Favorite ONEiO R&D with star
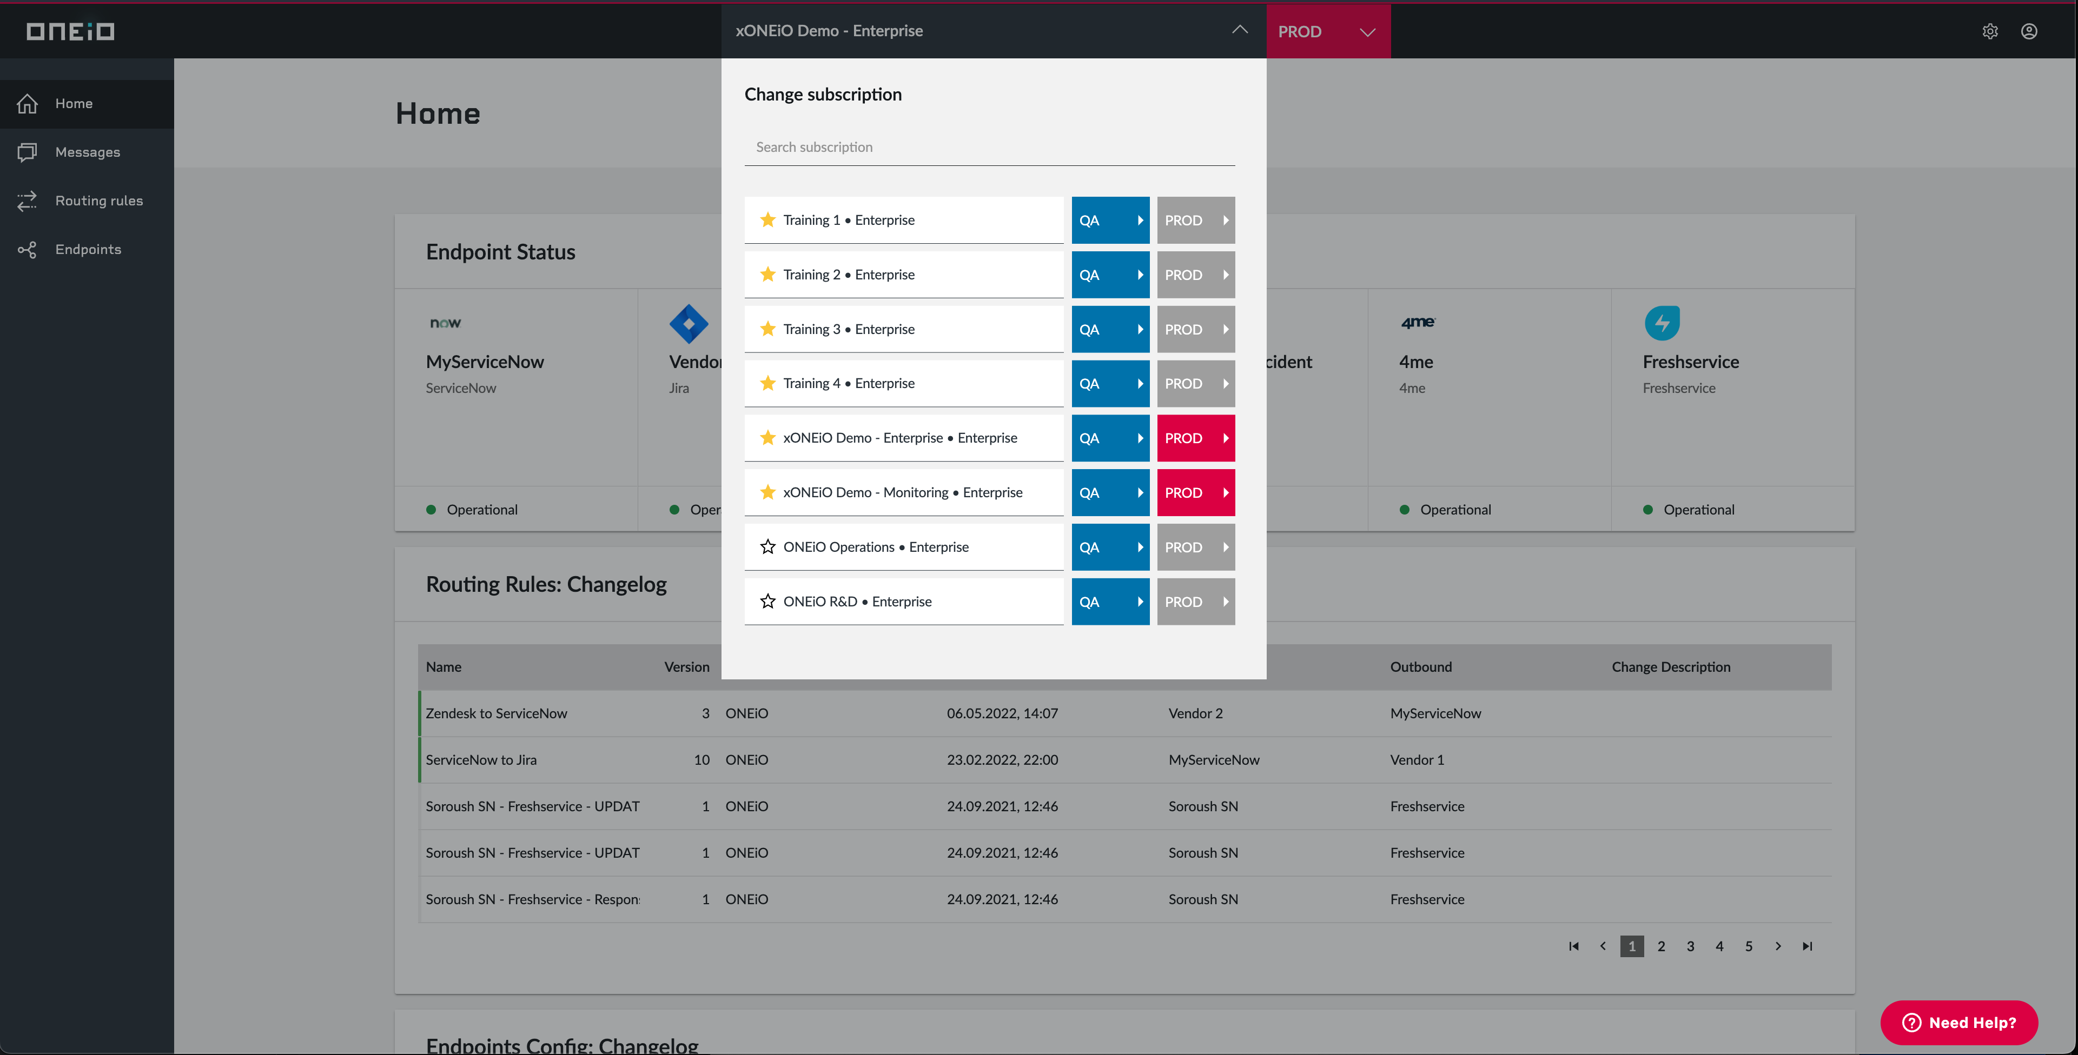The image size is (2078, 1055). tap(767, 601)
